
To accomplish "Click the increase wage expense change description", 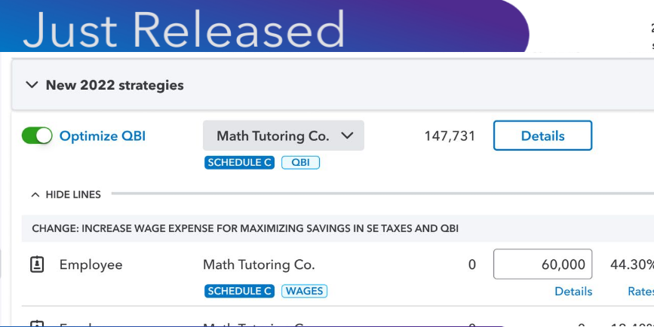I will [245, 228].
